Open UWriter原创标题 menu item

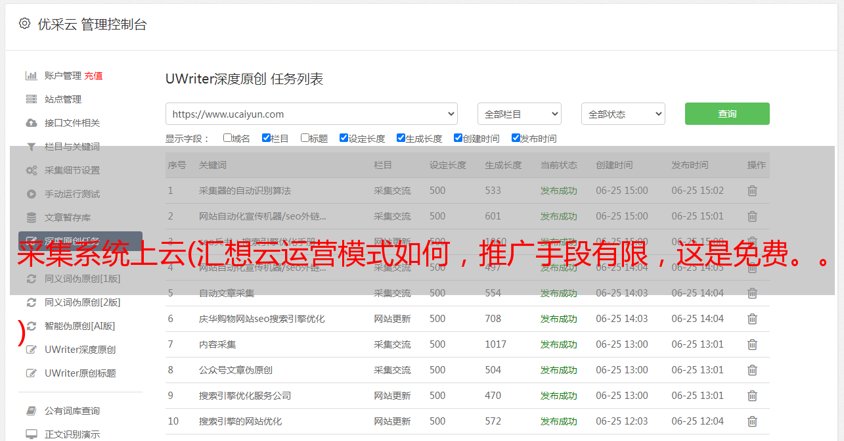point(80,373)
